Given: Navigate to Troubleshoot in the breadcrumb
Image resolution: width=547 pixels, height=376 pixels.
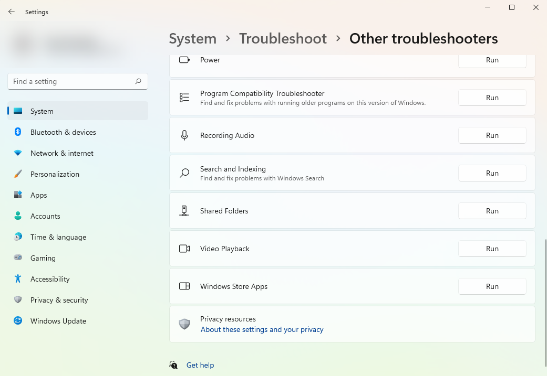Looking at the screenshot, I should [283, 39].
